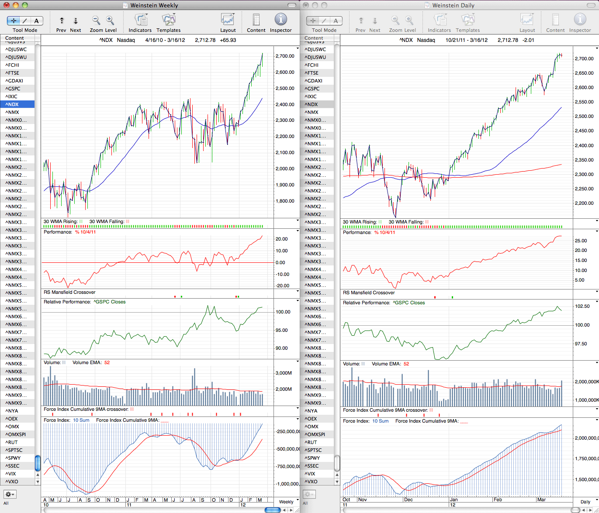Click the Next arrow in Weinstein Weekly
599x513 pixels.
[76, 21]
